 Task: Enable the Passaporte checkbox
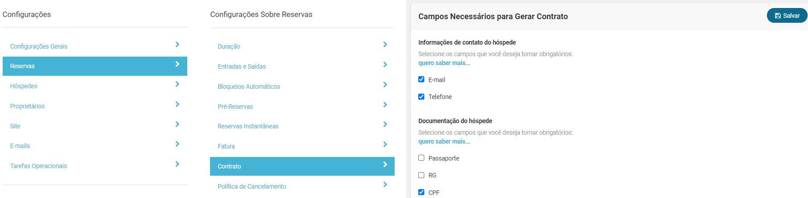(x=421, y=158)
